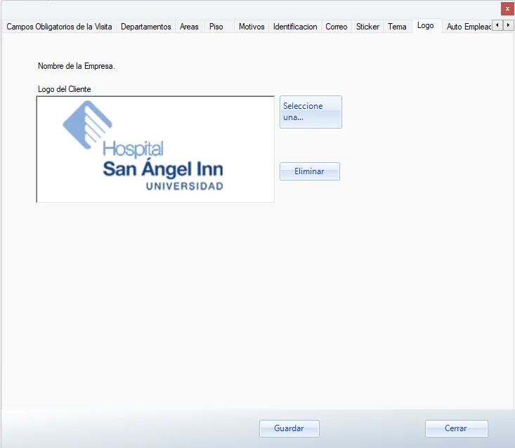The height and width of the screenshot is (448, 515).
Task: Switch to the Departamentos tab
Action: tap(146, 27)
